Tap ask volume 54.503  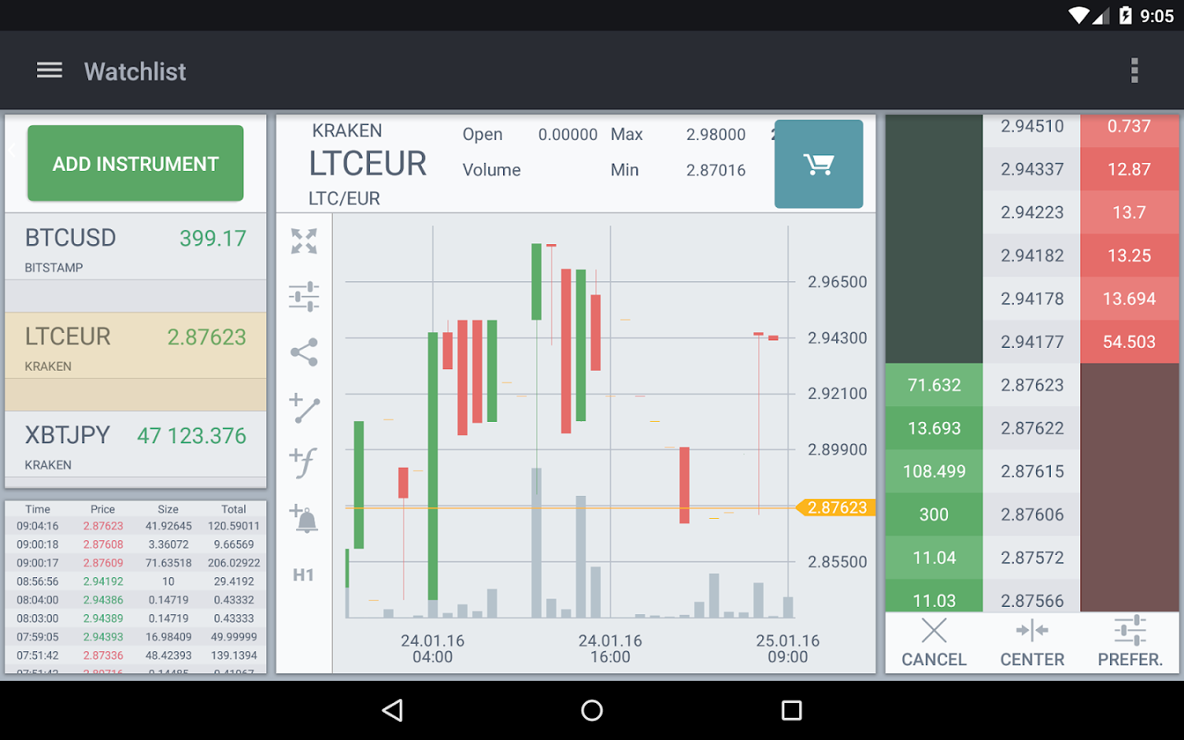click(1130, 342)
